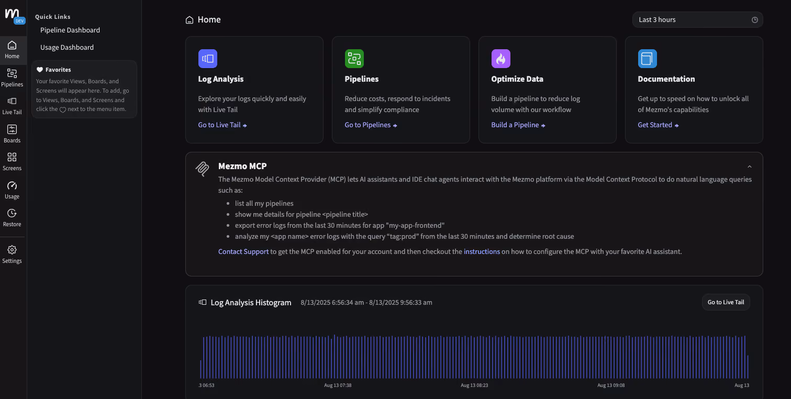The height and width of the screenshot is (399, 791).
Task: Open Screens from the sidebar
Action: click(x=12, y=161)
